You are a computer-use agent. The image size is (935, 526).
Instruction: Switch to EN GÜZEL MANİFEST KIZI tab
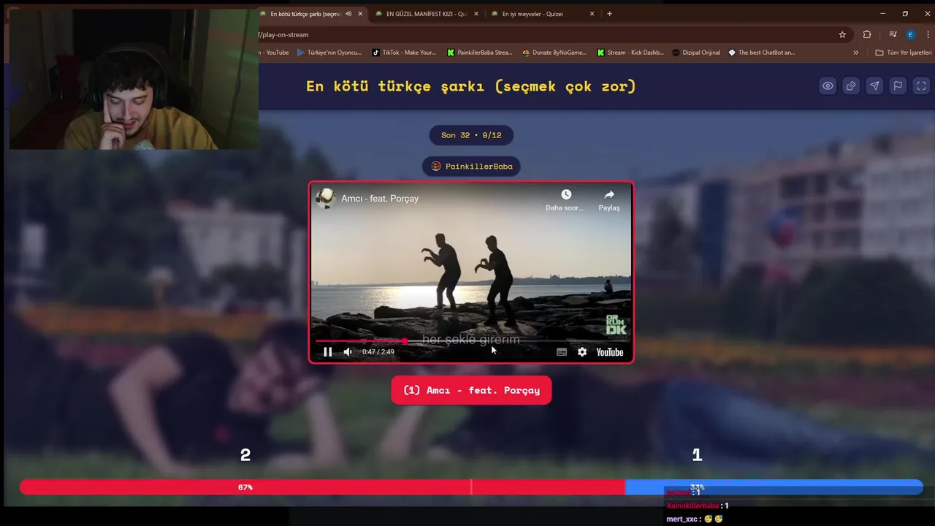[427, 14]
